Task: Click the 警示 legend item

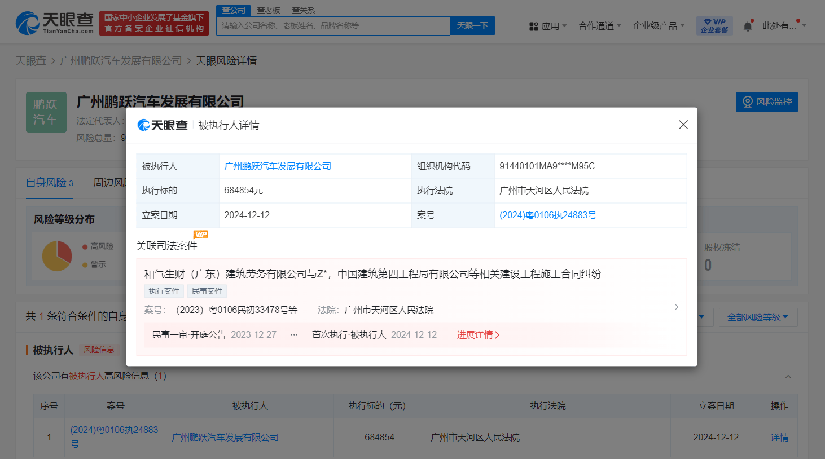Action: point(94,264)
